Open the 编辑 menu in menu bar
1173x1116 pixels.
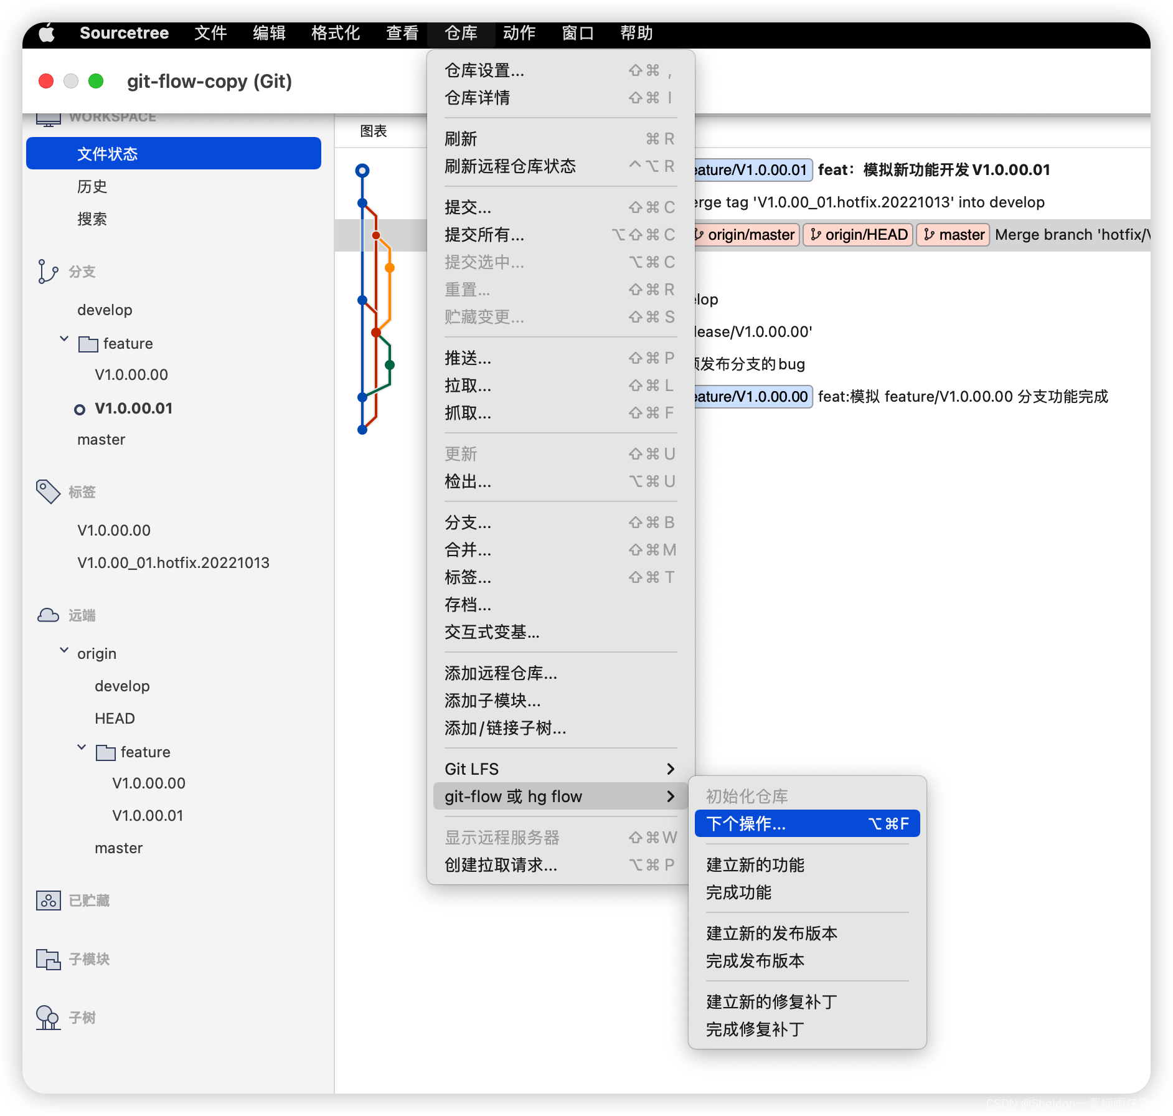pyautogui.click(x=269, y=33)
